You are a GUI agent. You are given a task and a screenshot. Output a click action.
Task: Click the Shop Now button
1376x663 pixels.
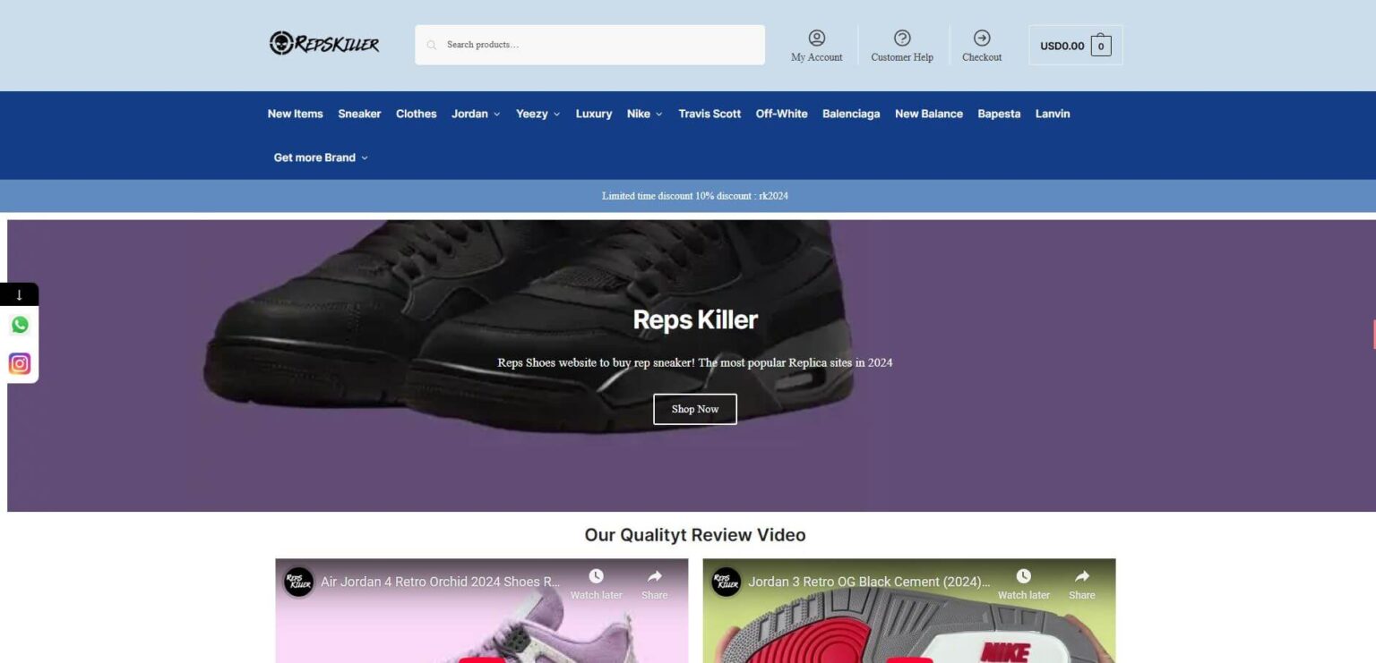694,409
